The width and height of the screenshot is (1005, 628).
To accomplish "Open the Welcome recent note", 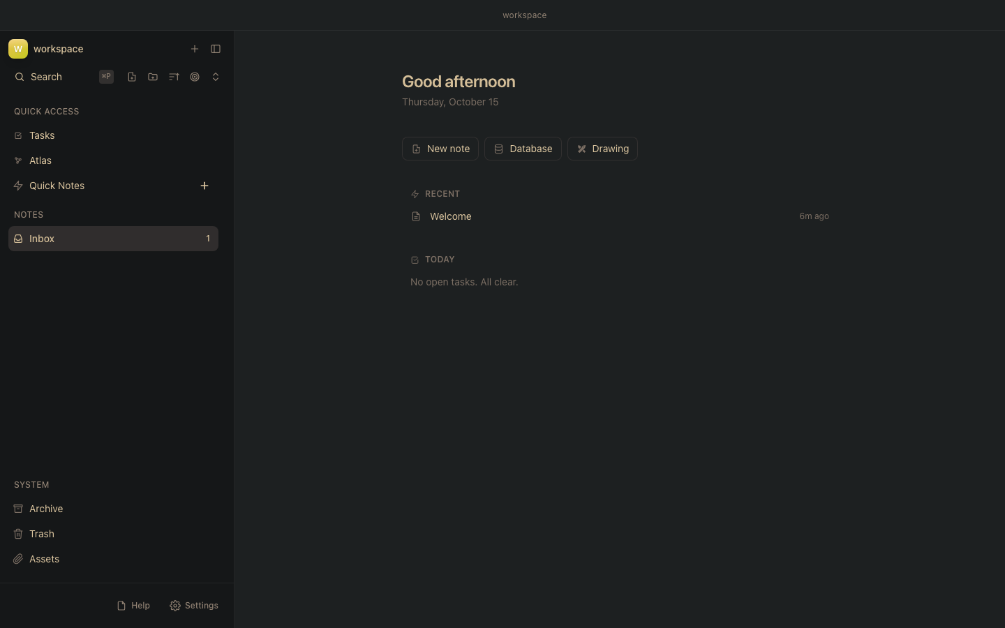I will tap(620, 216).
